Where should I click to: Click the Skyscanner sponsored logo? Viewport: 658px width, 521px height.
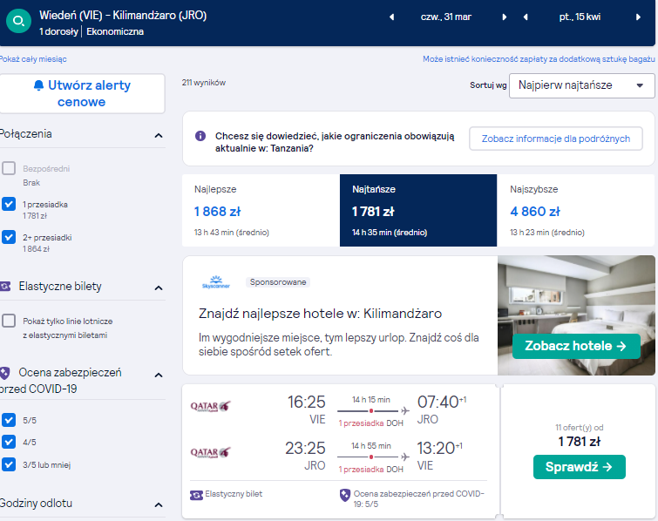[215, 282]
